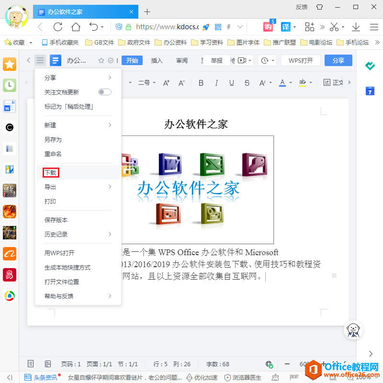
Task: Click the browser address bar URL
Action: click(167, 27)
